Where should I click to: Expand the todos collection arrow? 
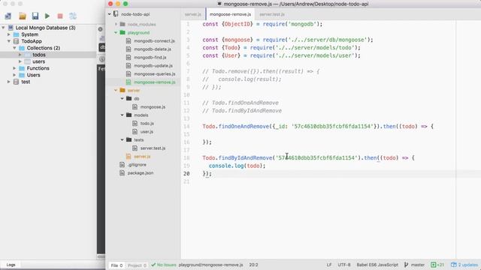(x=20, y=55)
